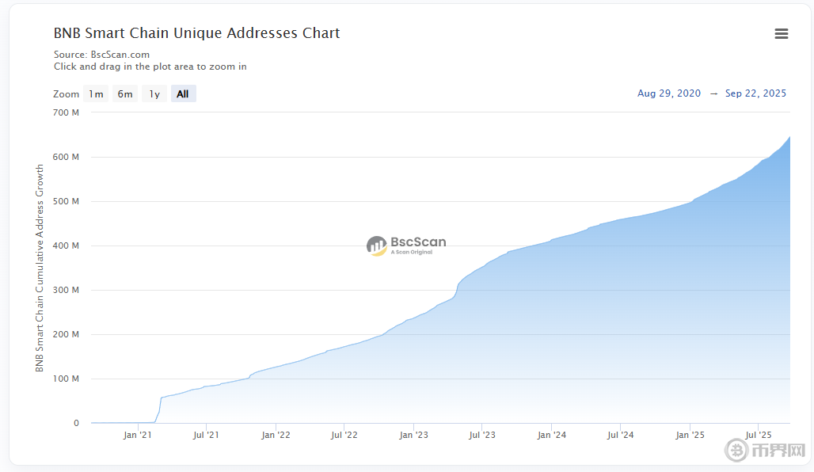814x472 pixels.
Task: Click the Zoom label beside range buttons
Action: click(67, 94)
